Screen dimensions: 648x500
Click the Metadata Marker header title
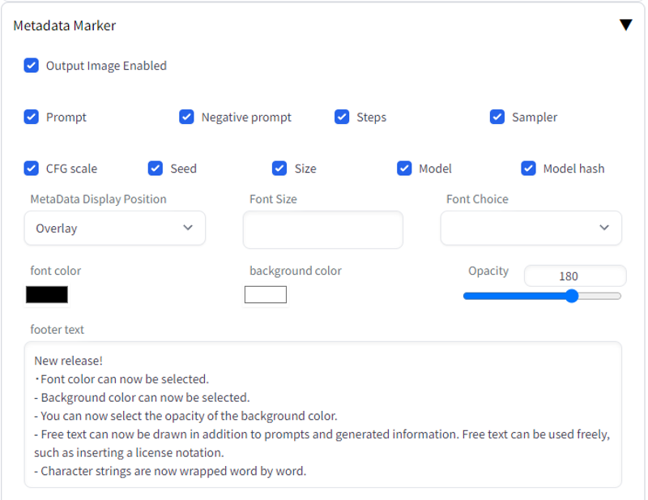65,25
